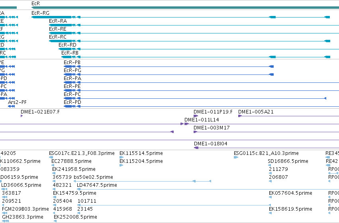Screen dimensions: 339x223
Task: Select the EK241958.5prime EST label
Action: (x=74, y=169)
